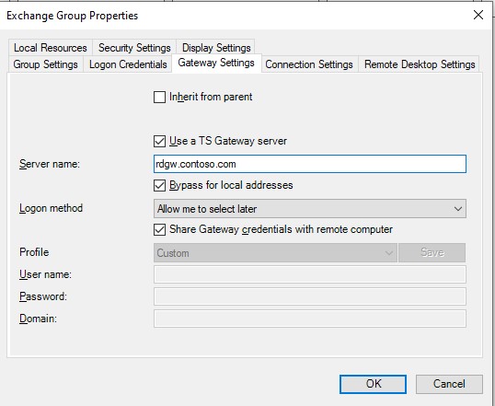Screen dimensions: 495x406
Task: Go to Group Settings tab
Action: [45, 64]
